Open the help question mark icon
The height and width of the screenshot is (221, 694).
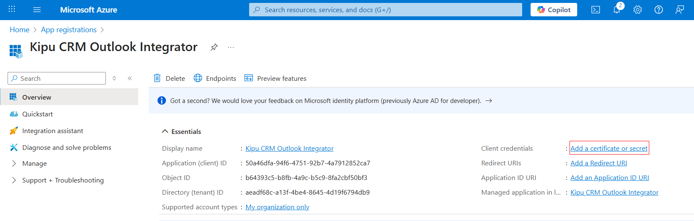click(x=658, y=10)
